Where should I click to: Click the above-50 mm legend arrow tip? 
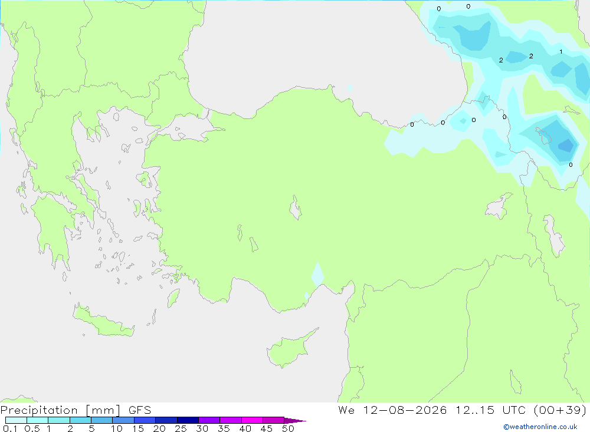(x=294, y=420)
